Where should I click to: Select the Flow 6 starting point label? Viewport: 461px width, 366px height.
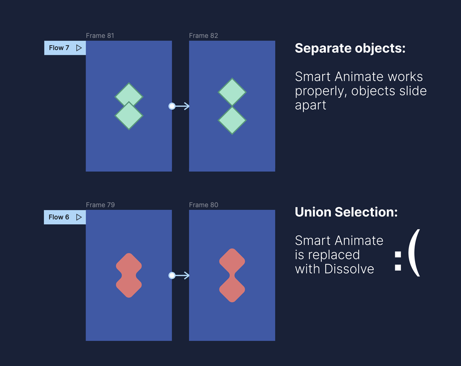click(59, 217)
